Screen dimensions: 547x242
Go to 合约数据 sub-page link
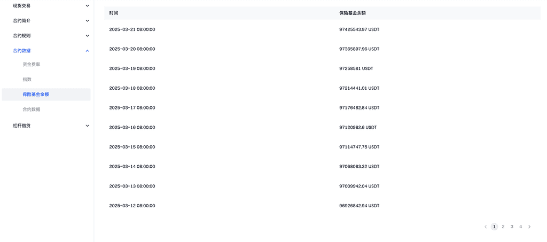[x=32, y=110]
